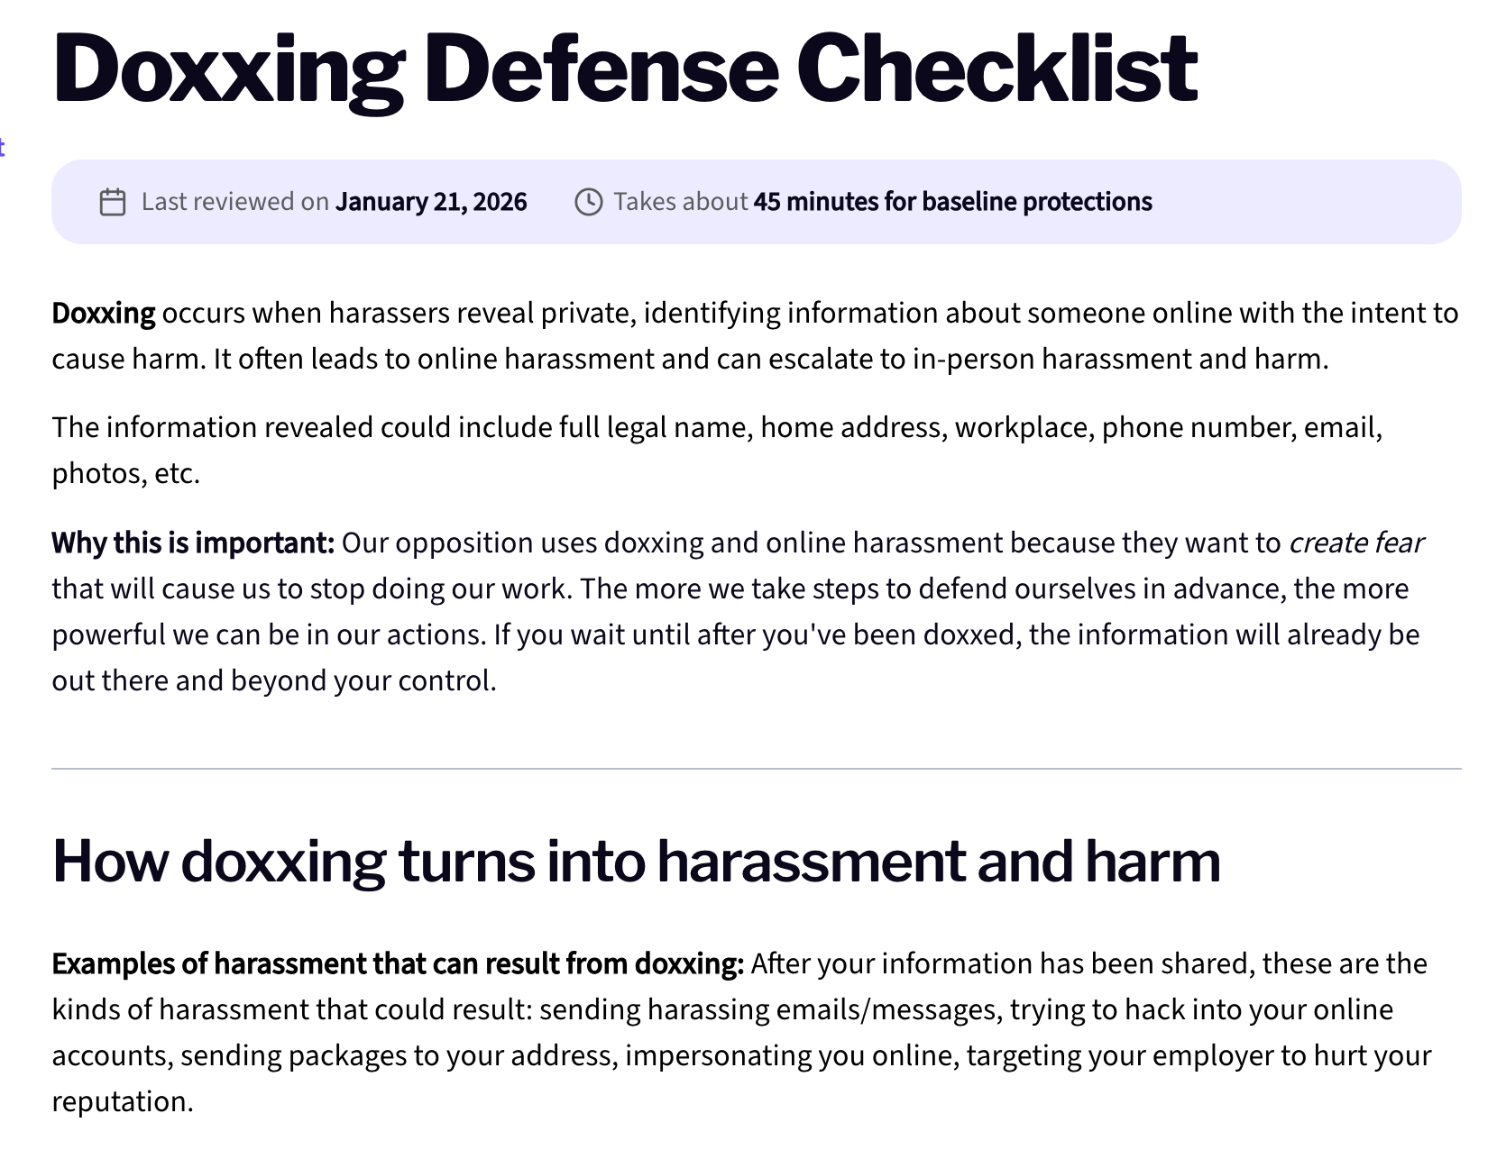Click the Examples of harassment bold label
This screenshot has height=1150, width=1506.
tap(397, 964)
